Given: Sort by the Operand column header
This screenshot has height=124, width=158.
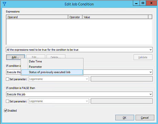Looking at the screenshot, I should (x=37, y=17).
